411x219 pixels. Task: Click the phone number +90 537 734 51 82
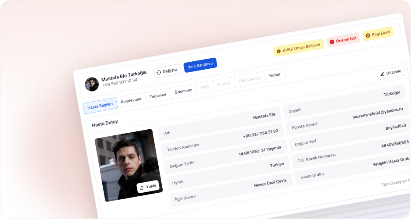tap(261, 134)
